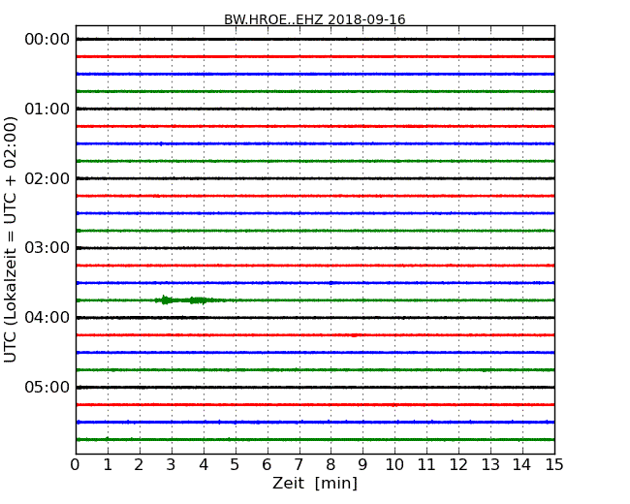
Task: Click x-axis tick label 0
Action: click(76, 465)
